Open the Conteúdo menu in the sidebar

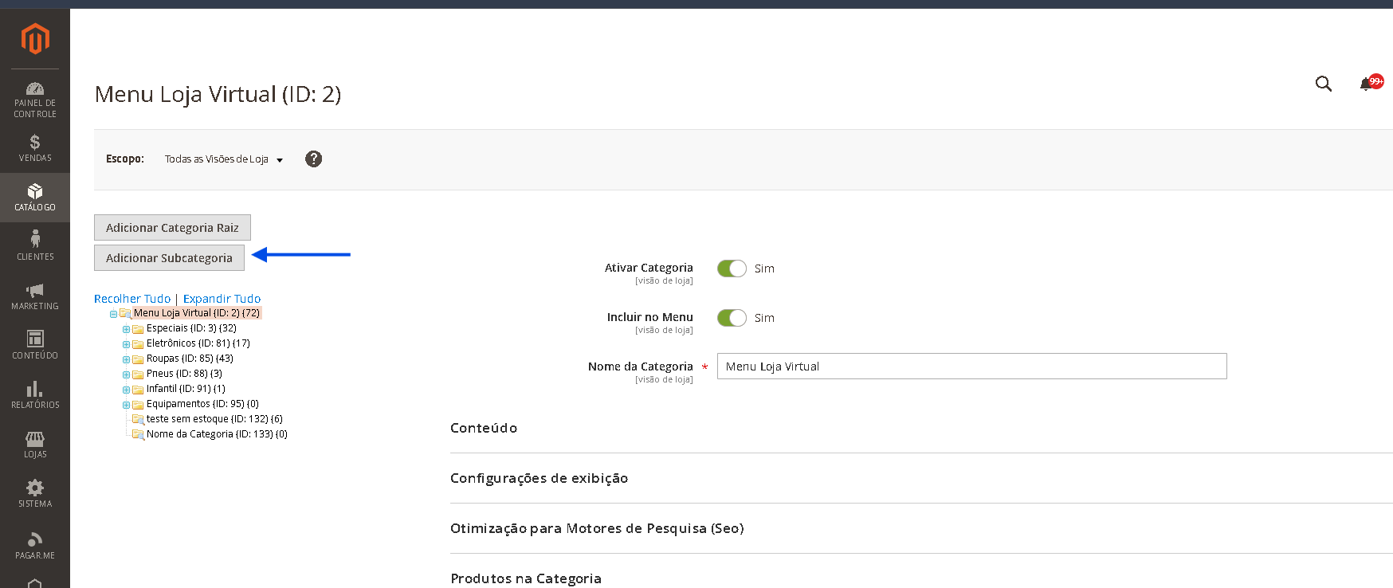coord(35,345)
